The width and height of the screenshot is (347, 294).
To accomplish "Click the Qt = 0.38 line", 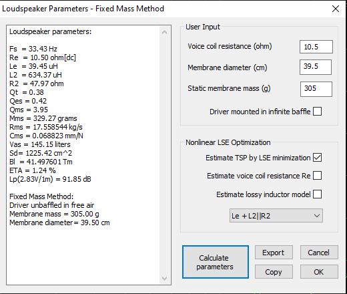I will (27, 92).
